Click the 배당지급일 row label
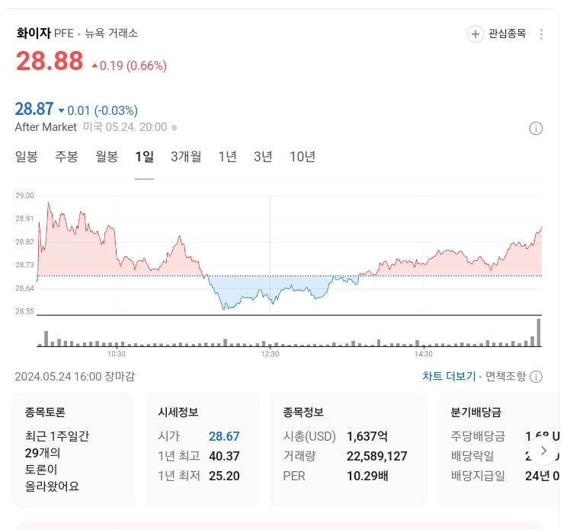586x529 pixels. pyautogui.click(x=478, y=476)
